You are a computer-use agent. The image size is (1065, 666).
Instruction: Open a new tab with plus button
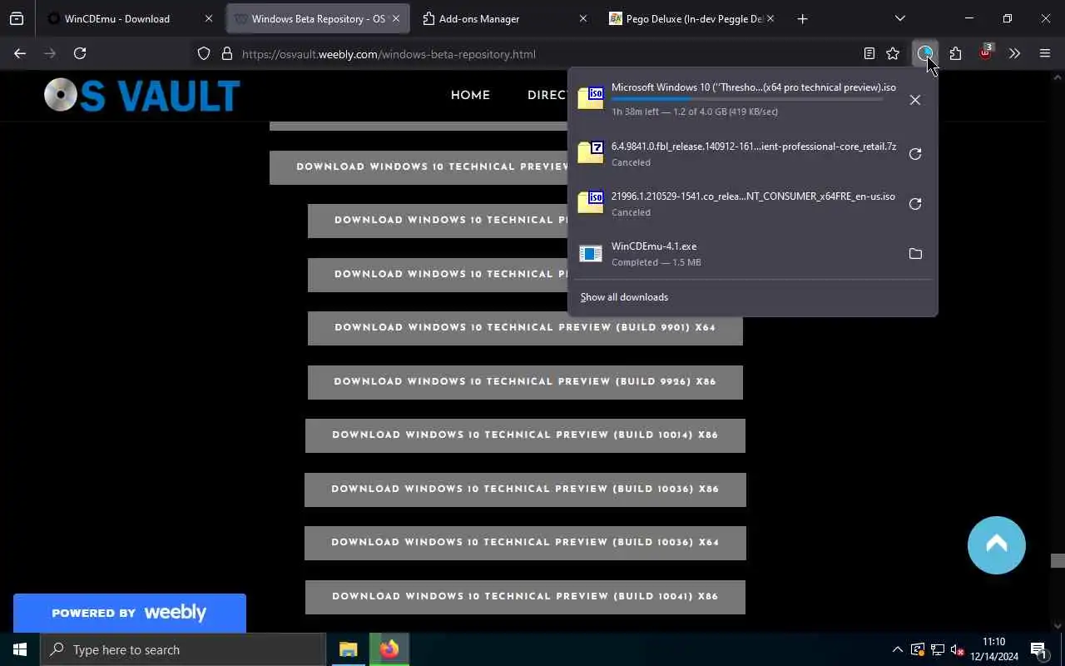pos(802,18)
